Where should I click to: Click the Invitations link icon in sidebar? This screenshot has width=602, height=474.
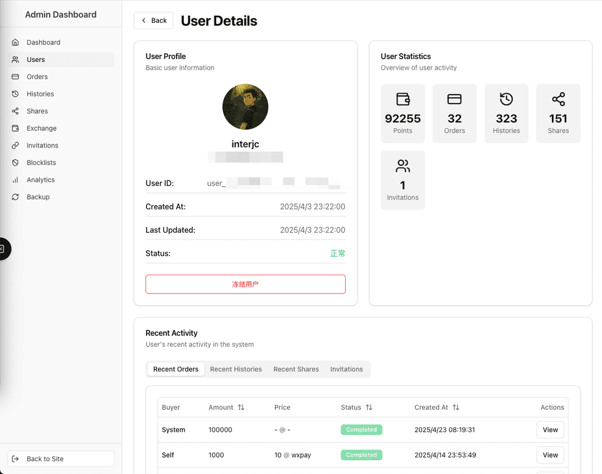pyautogui.click(x=16, y=145)
